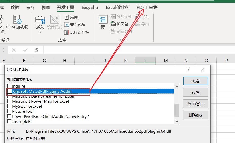Click 导入 XML import
Viewport: 235px width, 143px height.
(142, 17)
